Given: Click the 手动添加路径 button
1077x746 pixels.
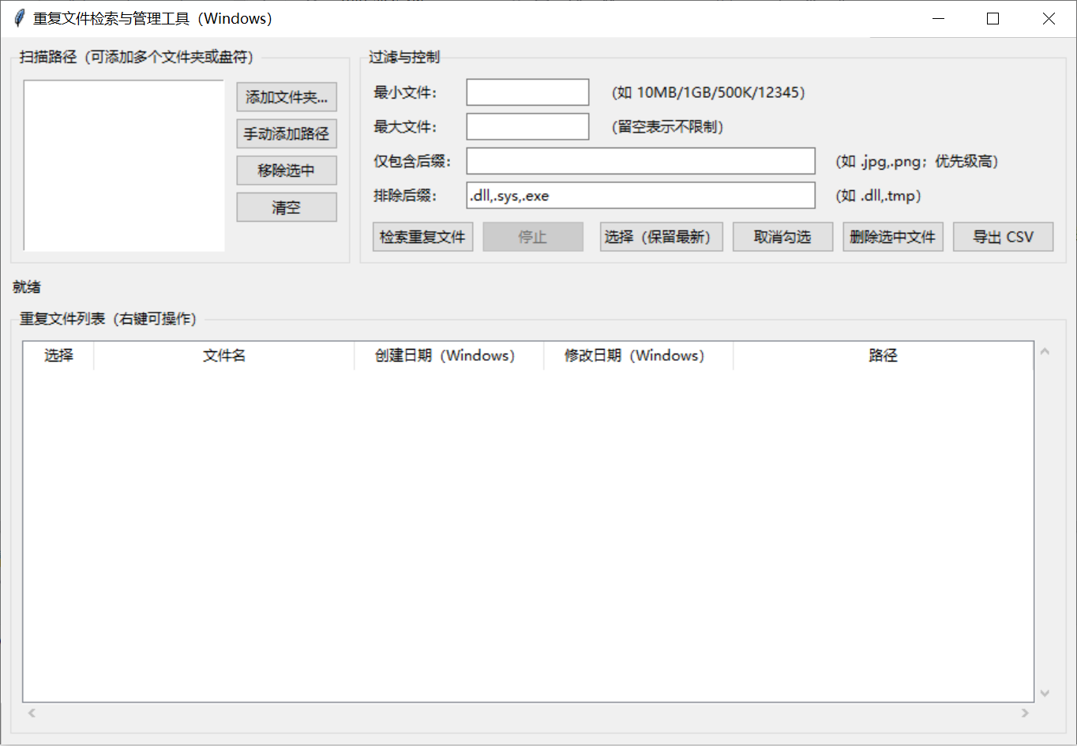Looking at the screenshot, I should (x=286, y=133).
